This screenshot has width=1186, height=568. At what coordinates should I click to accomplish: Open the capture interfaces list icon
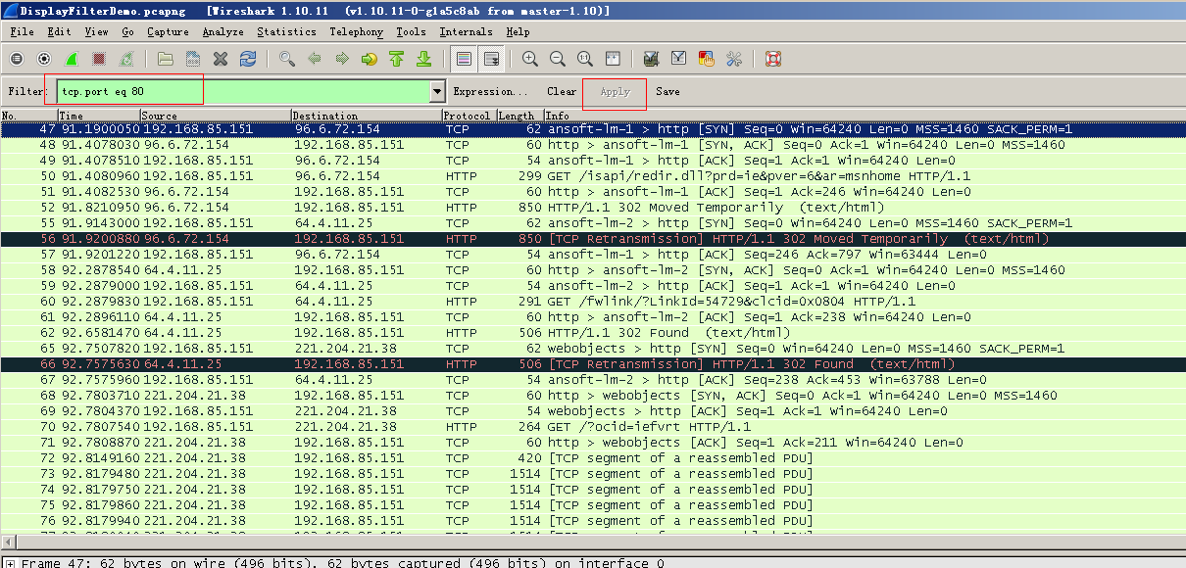(17, 59)
